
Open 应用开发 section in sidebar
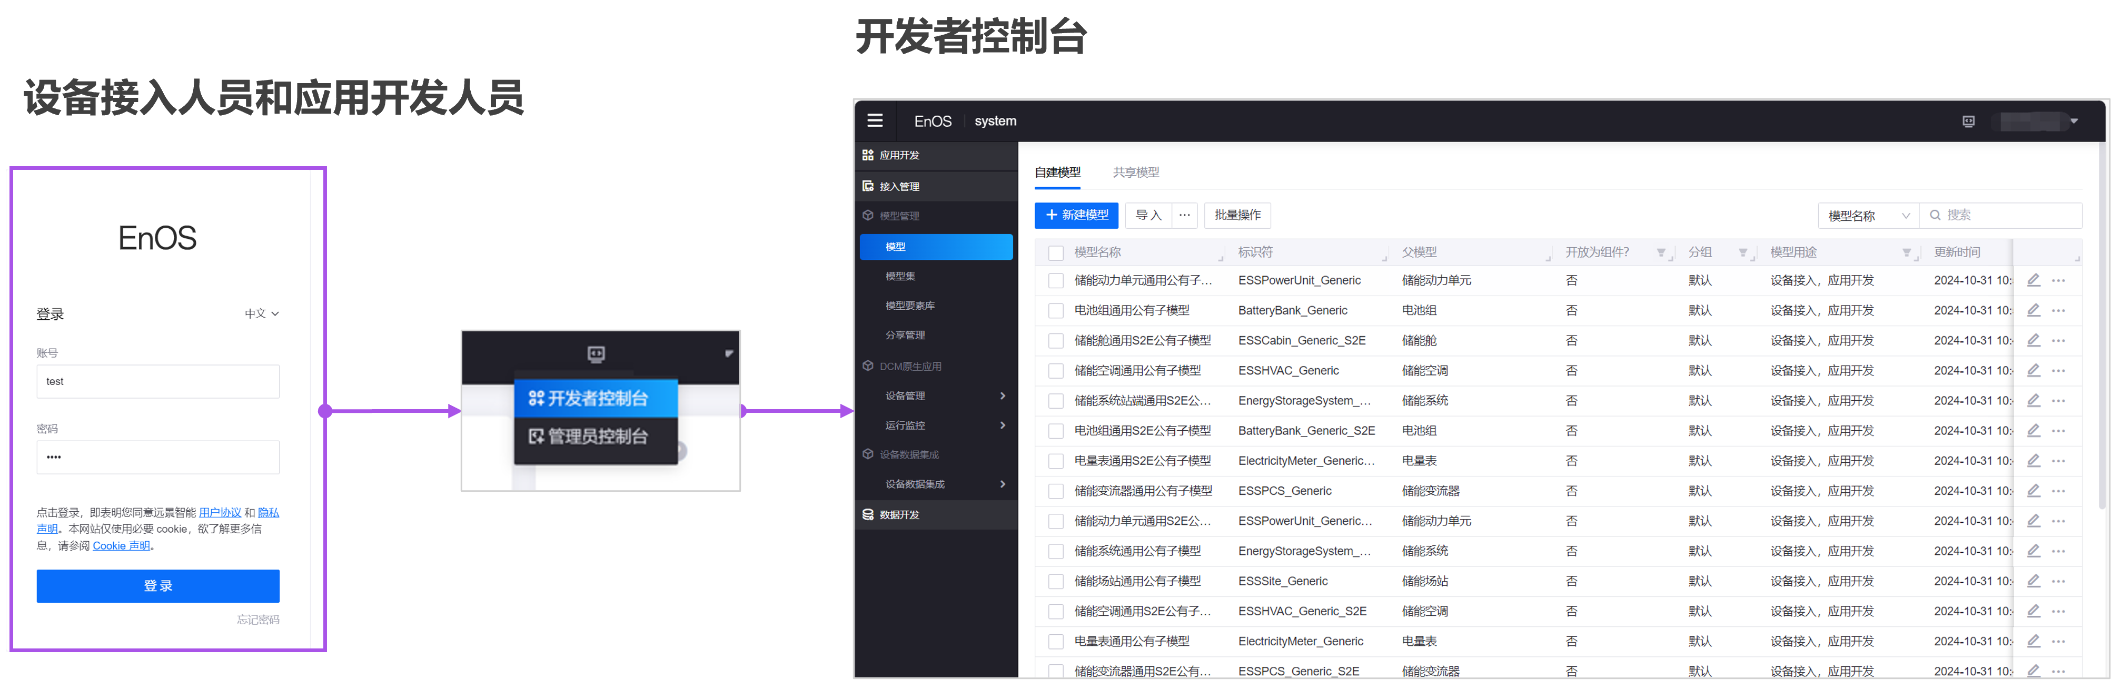coord(936,156)
